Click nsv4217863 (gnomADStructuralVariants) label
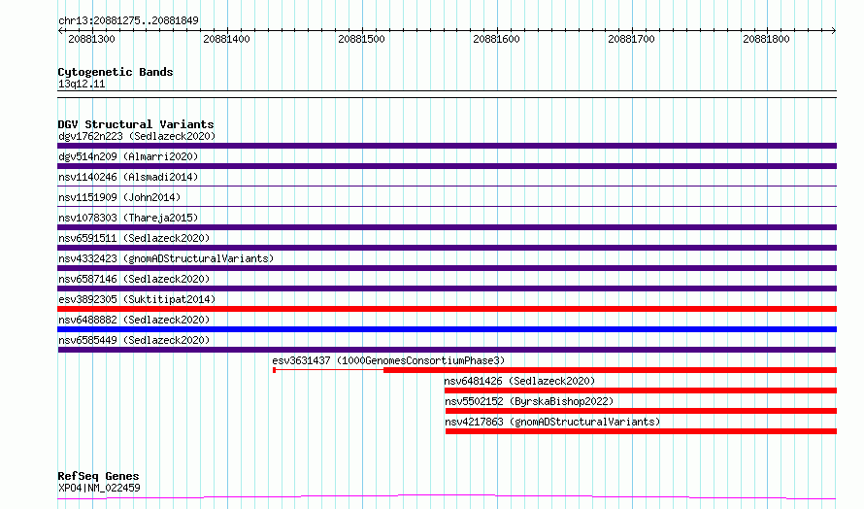The height and width of the screenshot is (509, 864). coord(552,422)
